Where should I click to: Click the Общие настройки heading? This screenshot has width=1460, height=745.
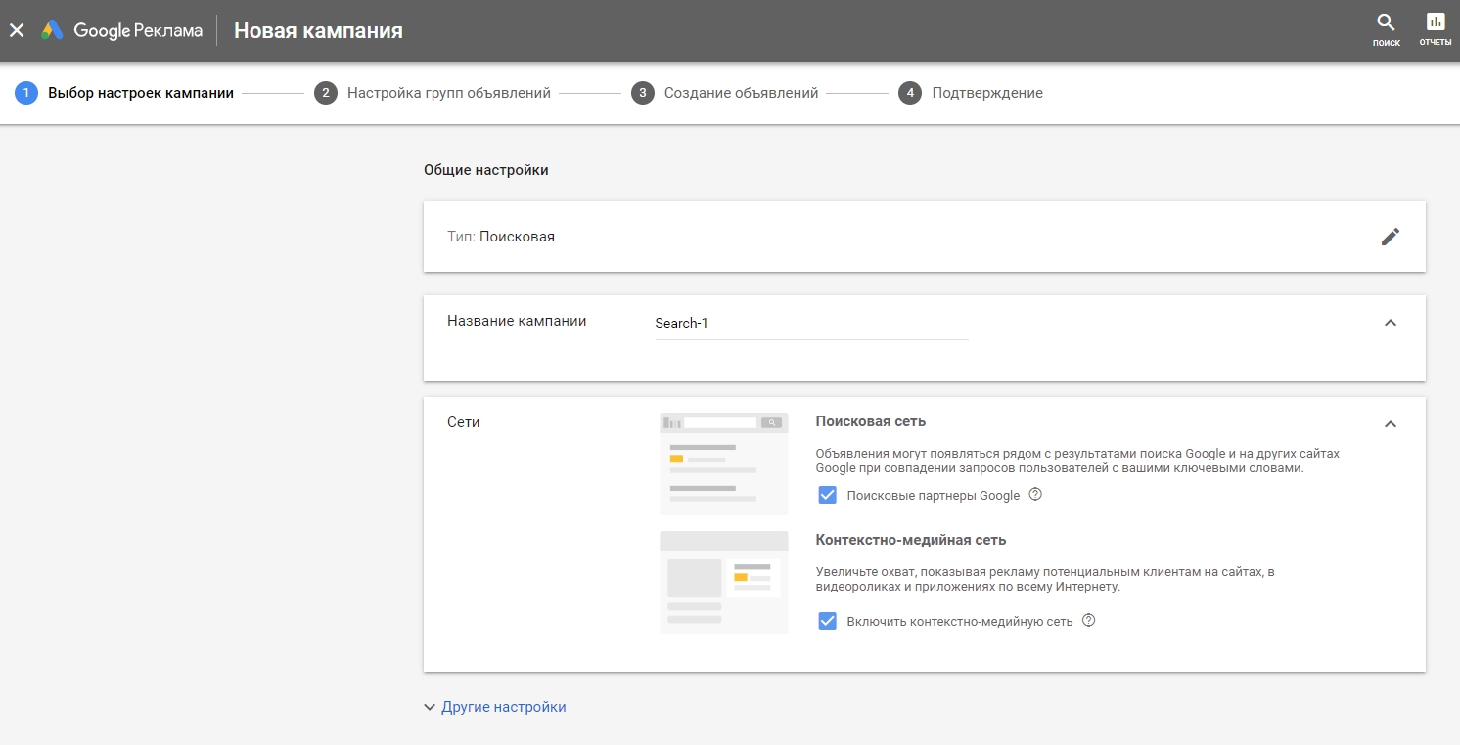point(486,170)
